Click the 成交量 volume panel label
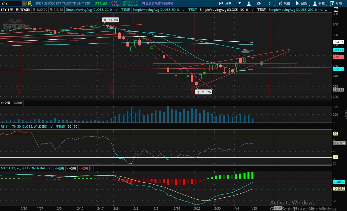The width and height of the screenshot is (347, 211). pos(6,103)
